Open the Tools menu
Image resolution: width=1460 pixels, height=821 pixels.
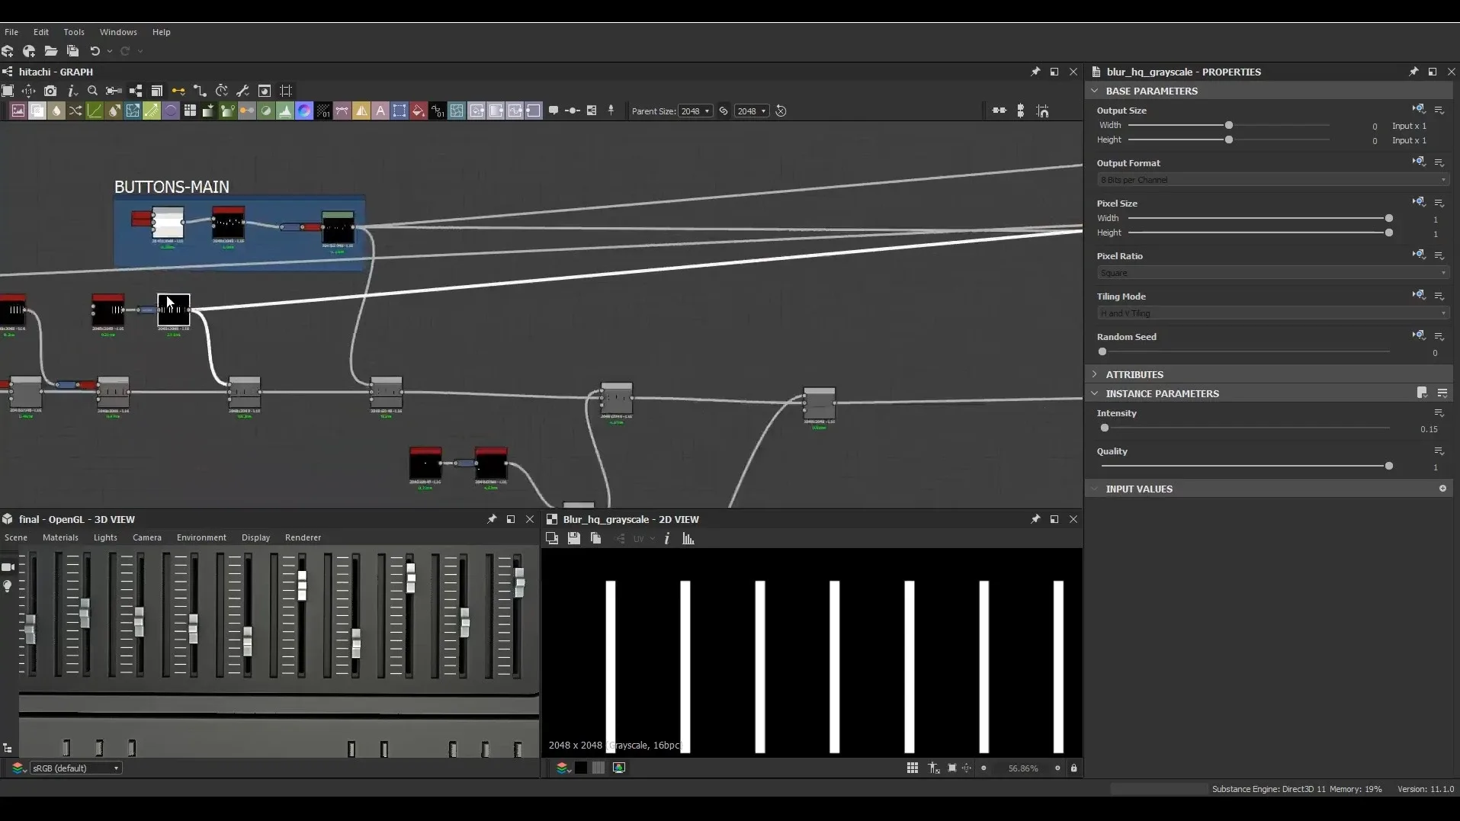(74, 32)
